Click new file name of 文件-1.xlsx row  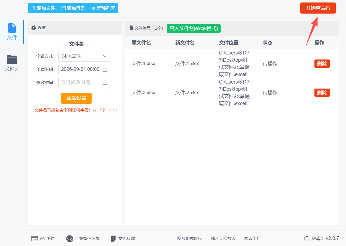[187, 64]
